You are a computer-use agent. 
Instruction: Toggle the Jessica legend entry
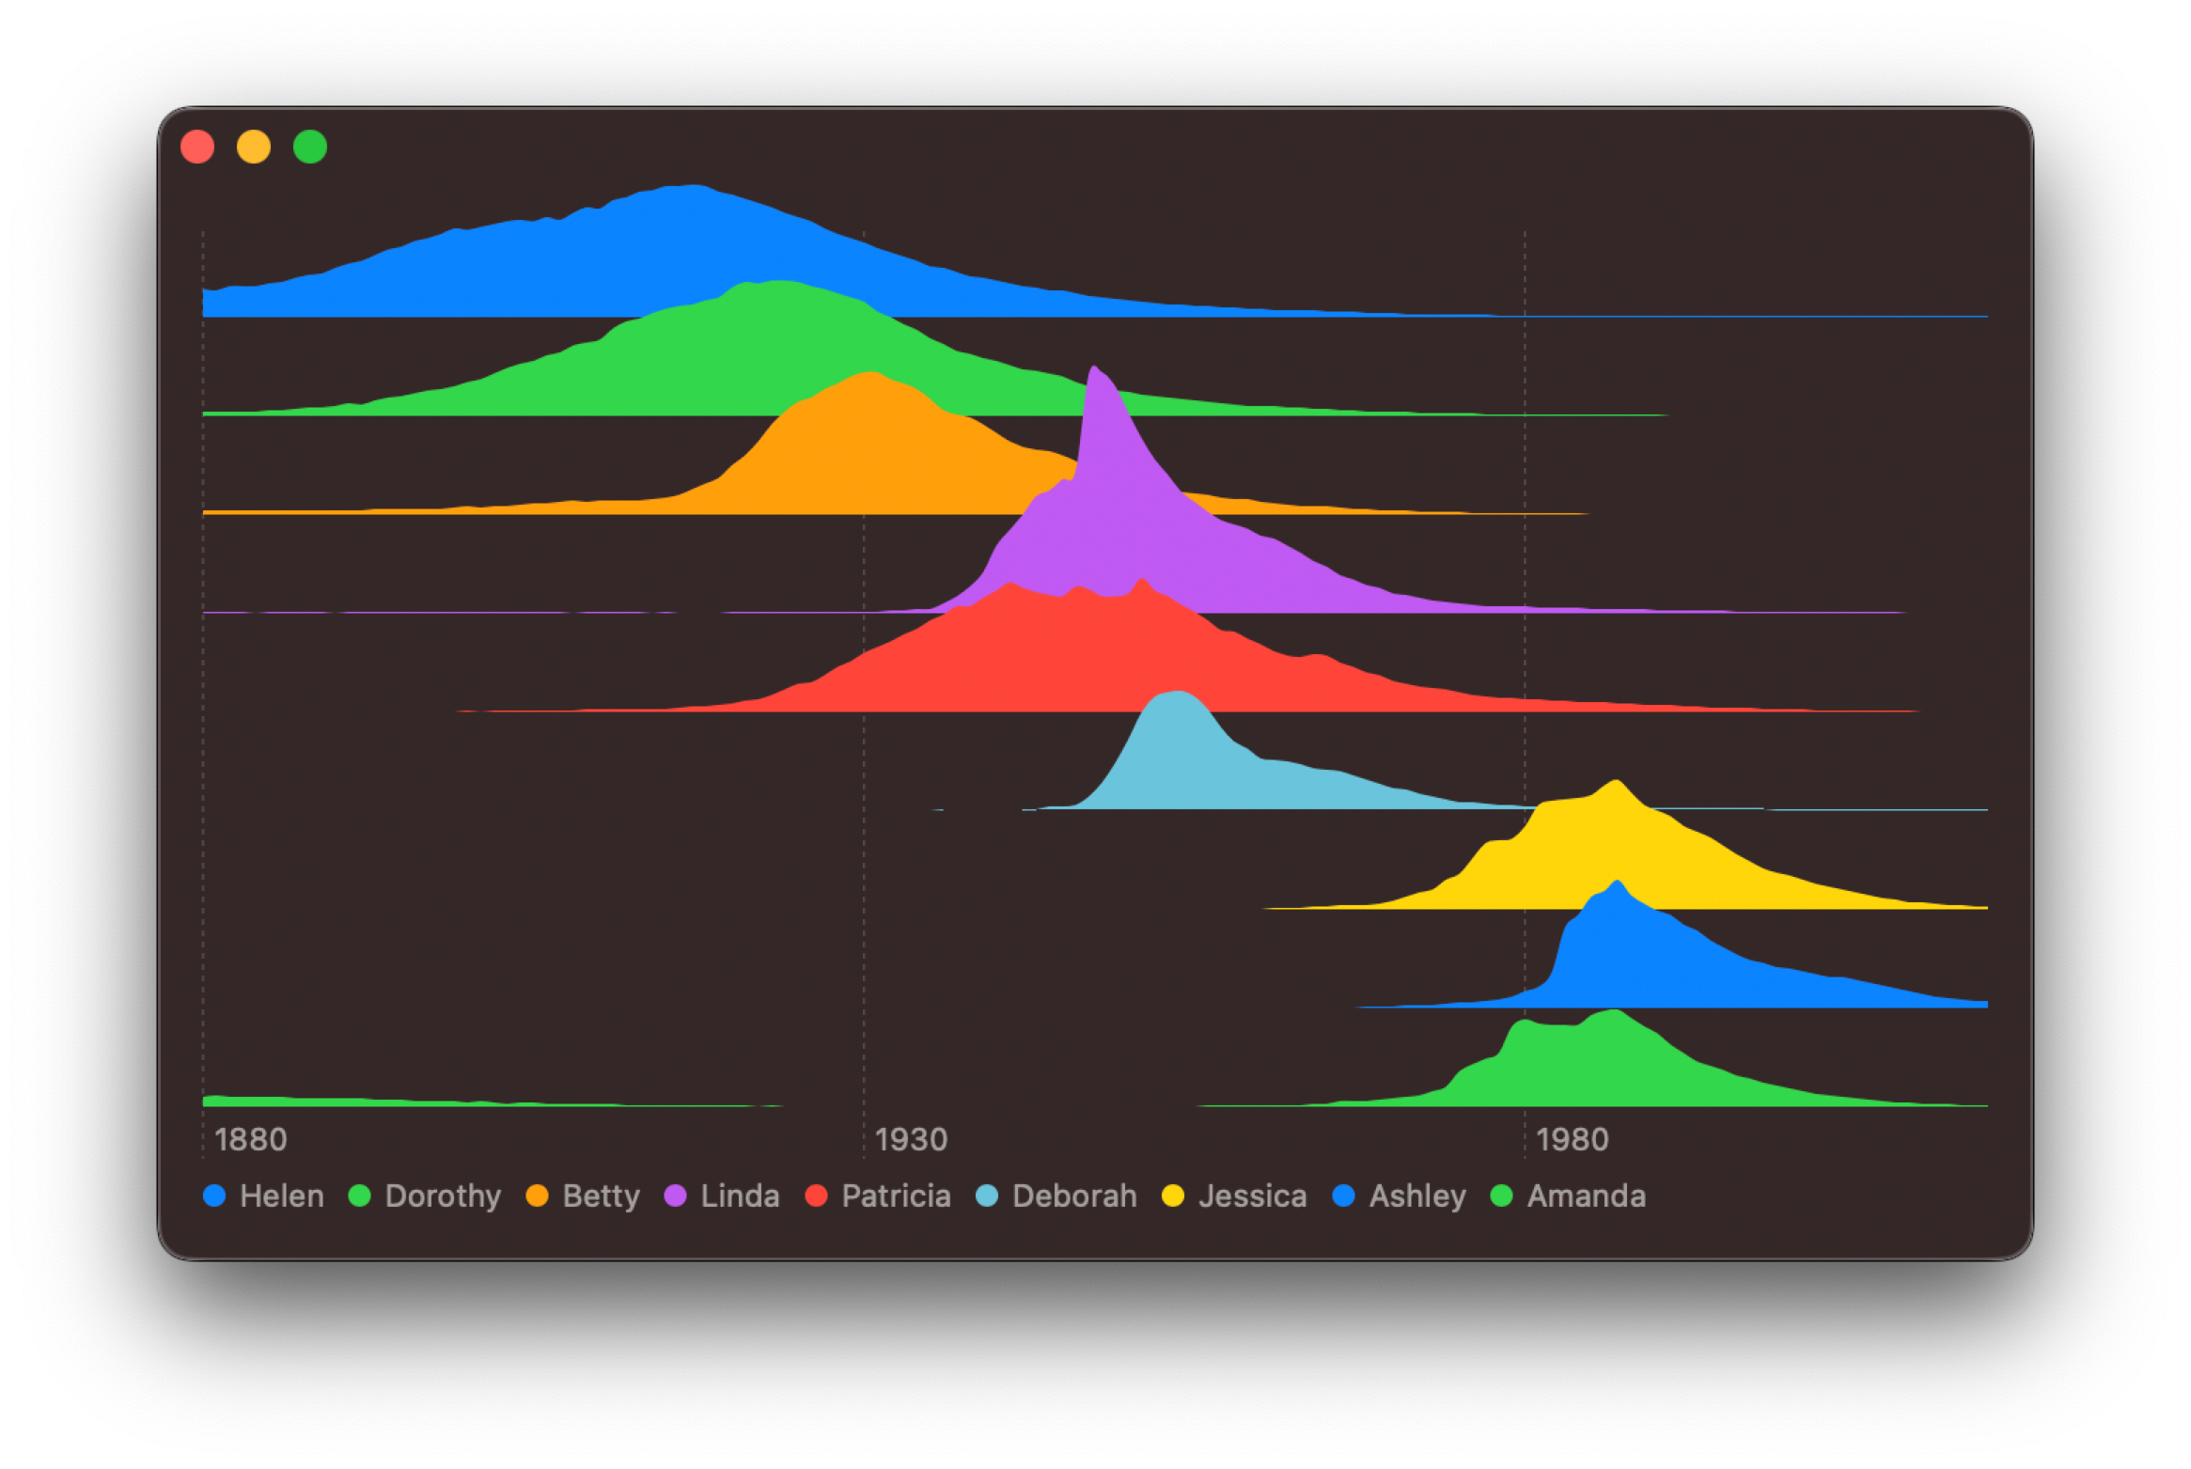[1253, 1196]
